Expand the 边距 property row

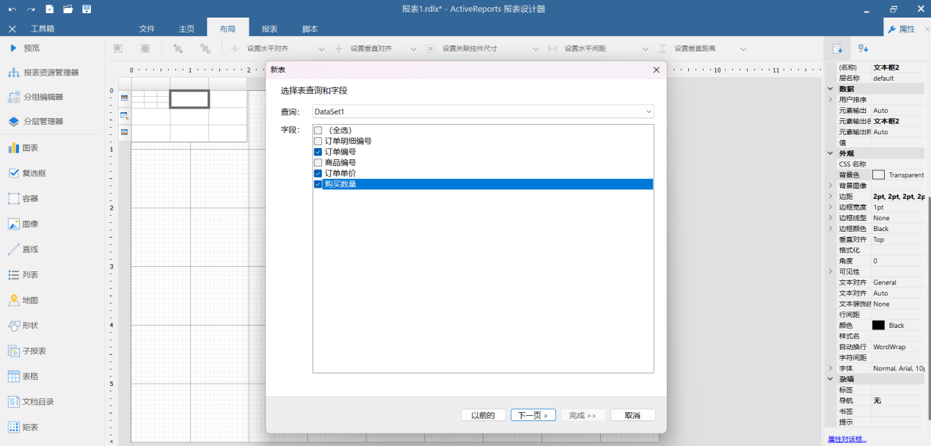click(x=830, y=197)
